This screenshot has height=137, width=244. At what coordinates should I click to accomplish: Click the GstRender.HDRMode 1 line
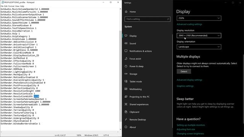pos(13,69)
